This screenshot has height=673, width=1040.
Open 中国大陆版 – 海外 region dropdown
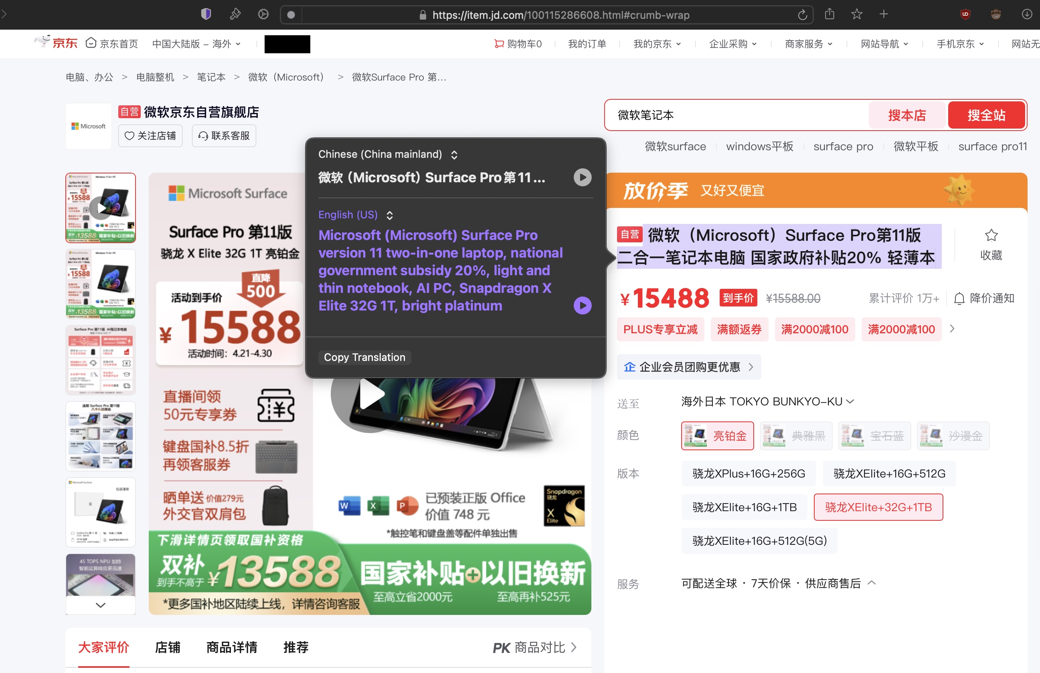click(196, 44)
